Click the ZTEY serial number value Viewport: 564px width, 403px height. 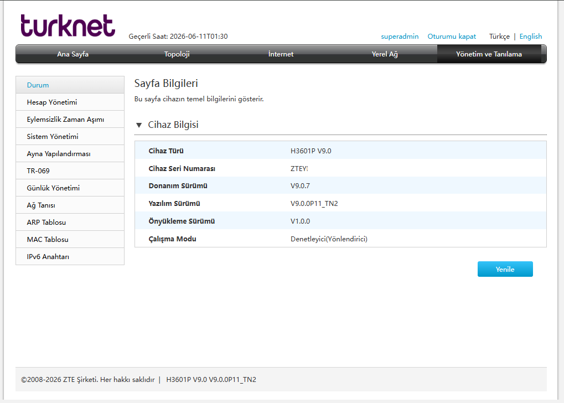coord(299,168)
